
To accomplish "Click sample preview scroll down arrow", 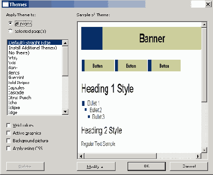I will coord(204,150).
